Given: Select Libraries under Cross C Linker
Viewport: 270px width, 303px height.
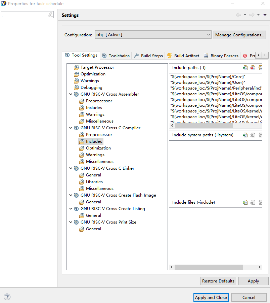Looking at the screenshot, I should tap(91, 182).
